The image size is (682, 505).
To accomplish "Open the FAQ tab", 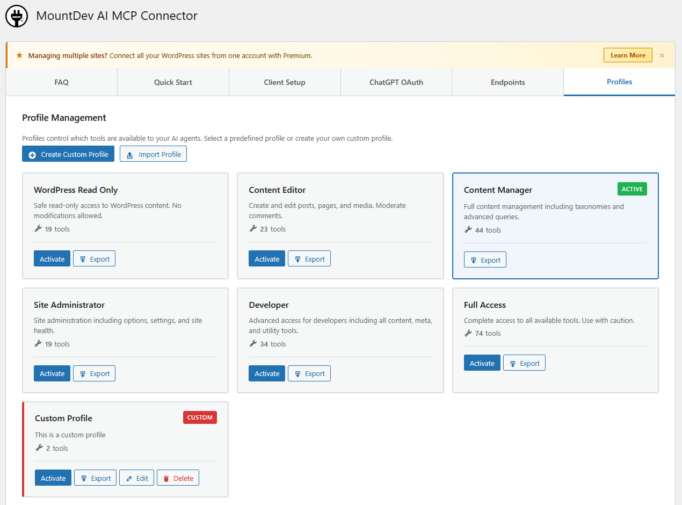I will [62, 82].
